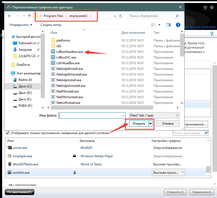The height and width of the screenshot is (198, 217).
Task: Click the refresh folder icon
Action: [121, 16]
